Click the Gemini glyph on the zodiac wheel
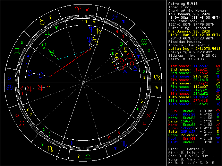 pyautogui.click(x=16, y=51)
